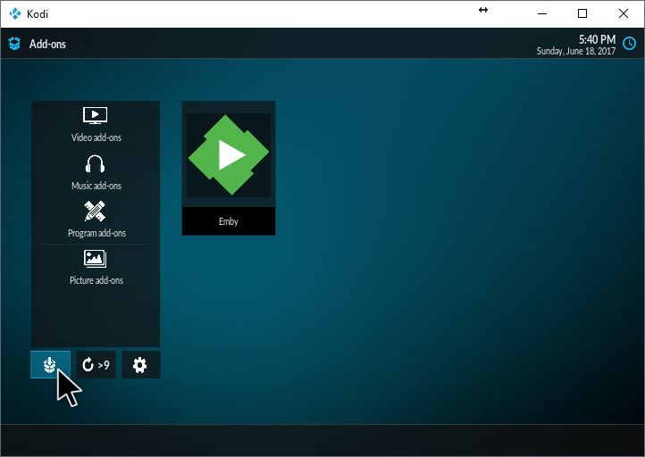645x457 pixels.
Task: Click the Add-ons header title
Action: tap(47, 44)
